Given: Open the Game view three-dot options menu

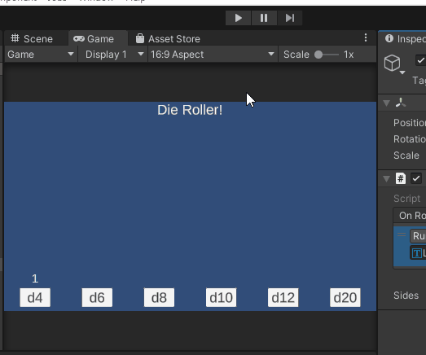Looking at the screenshot, I should pyautogui.click(x=366, y=37).
